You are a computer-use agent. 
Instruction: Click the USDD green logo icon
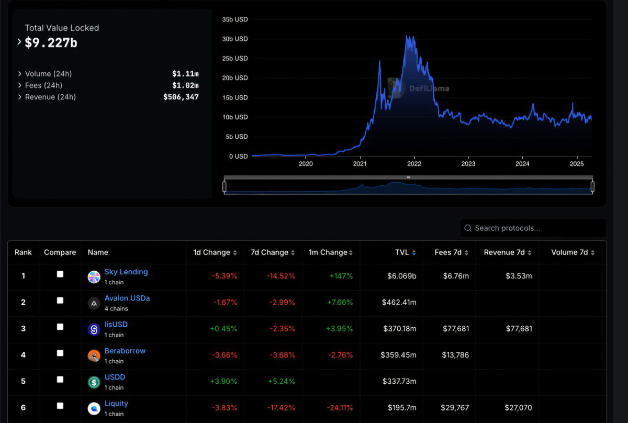coord(94,382)
